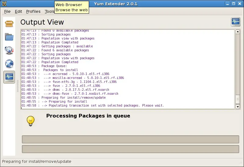Open the Package view from the sidebar
Screen dimensions: 244x167
pyautogui.click(x=9, y=24)
